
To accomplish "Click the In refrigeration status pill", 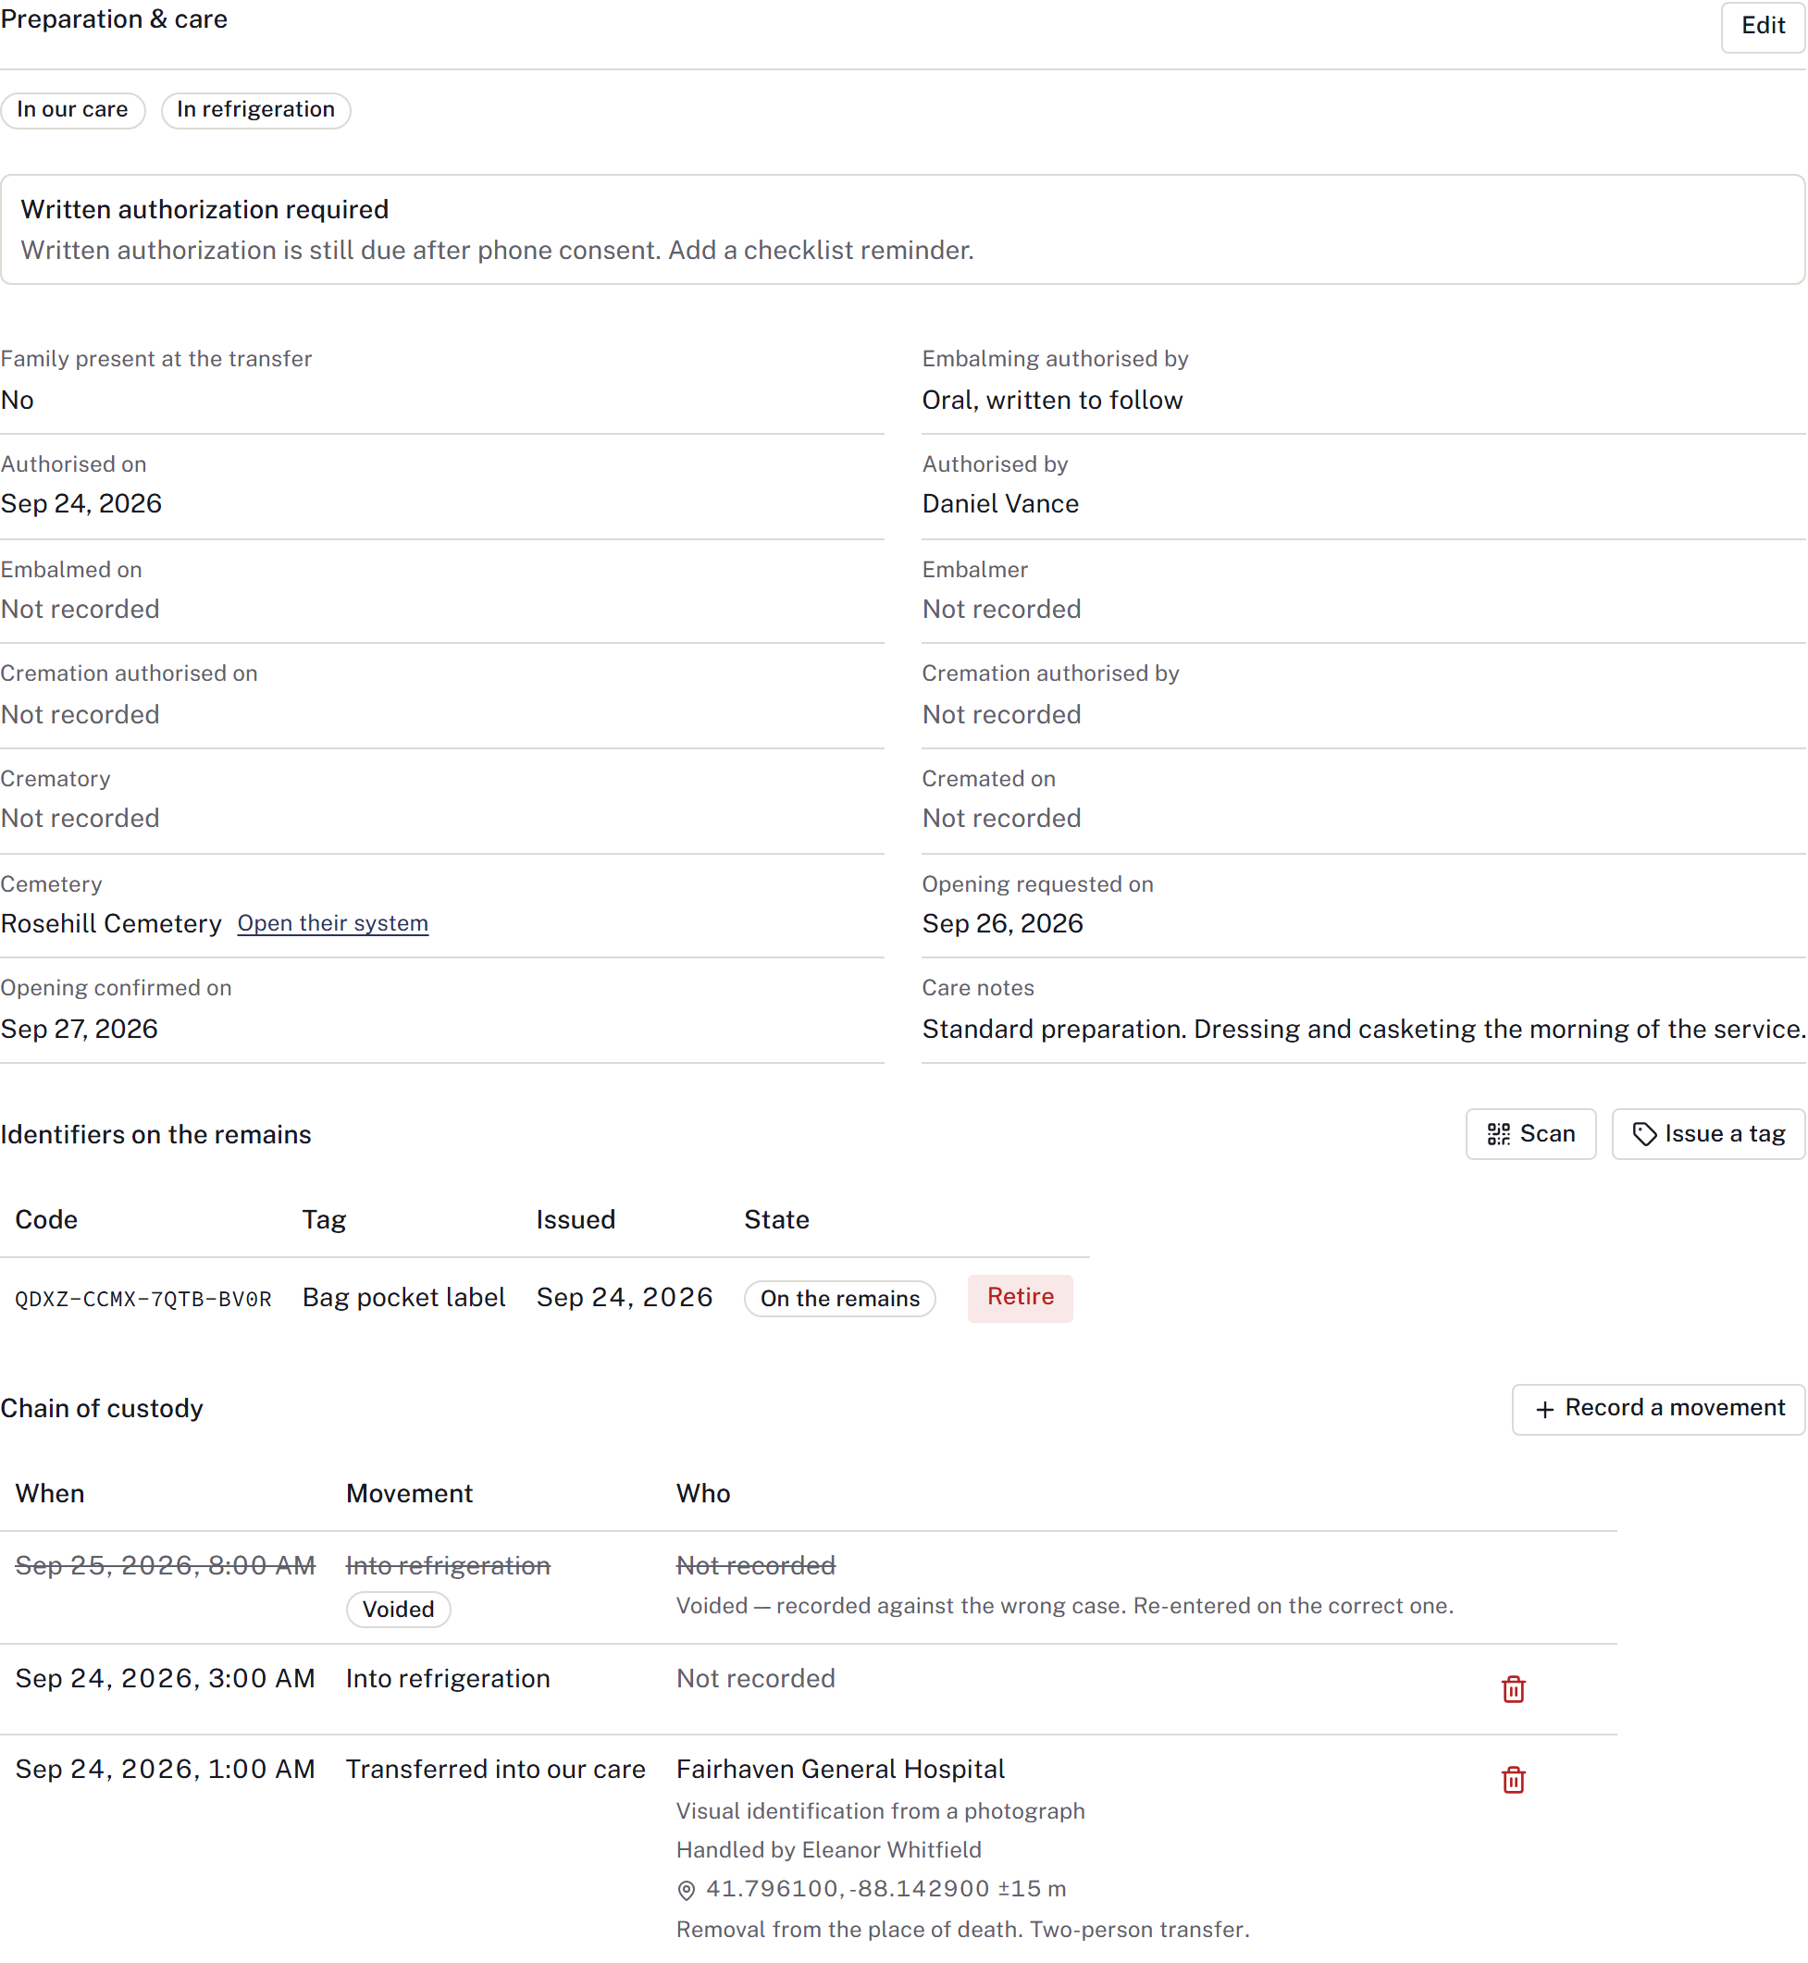I will (255, 109).
